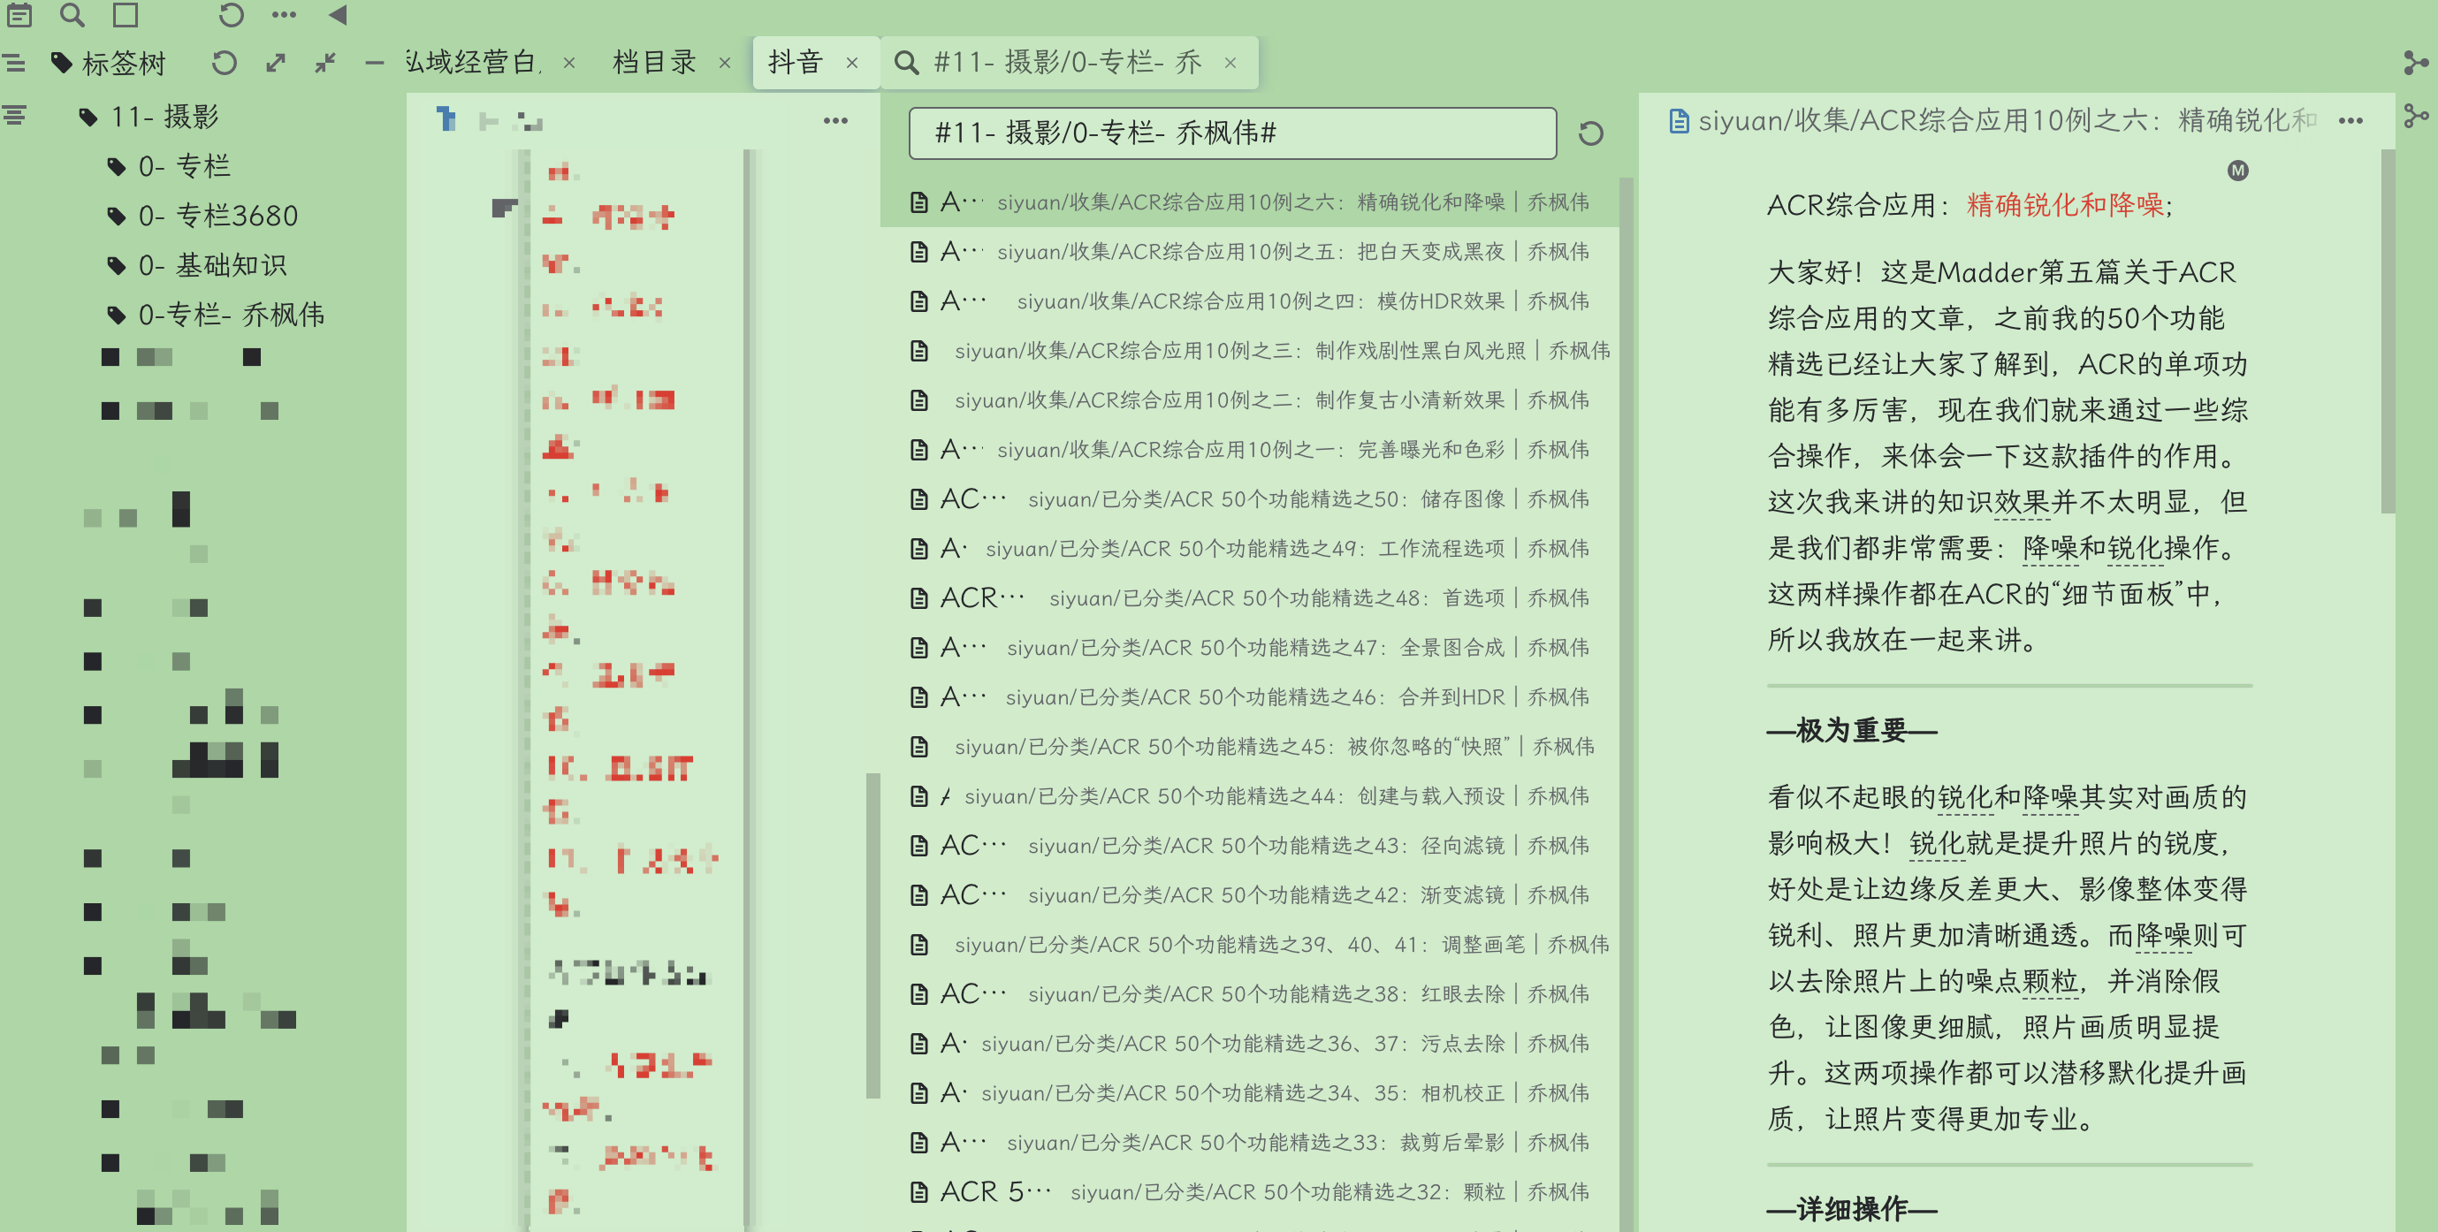Switch to the 档目录 tab

pos(654,63)
